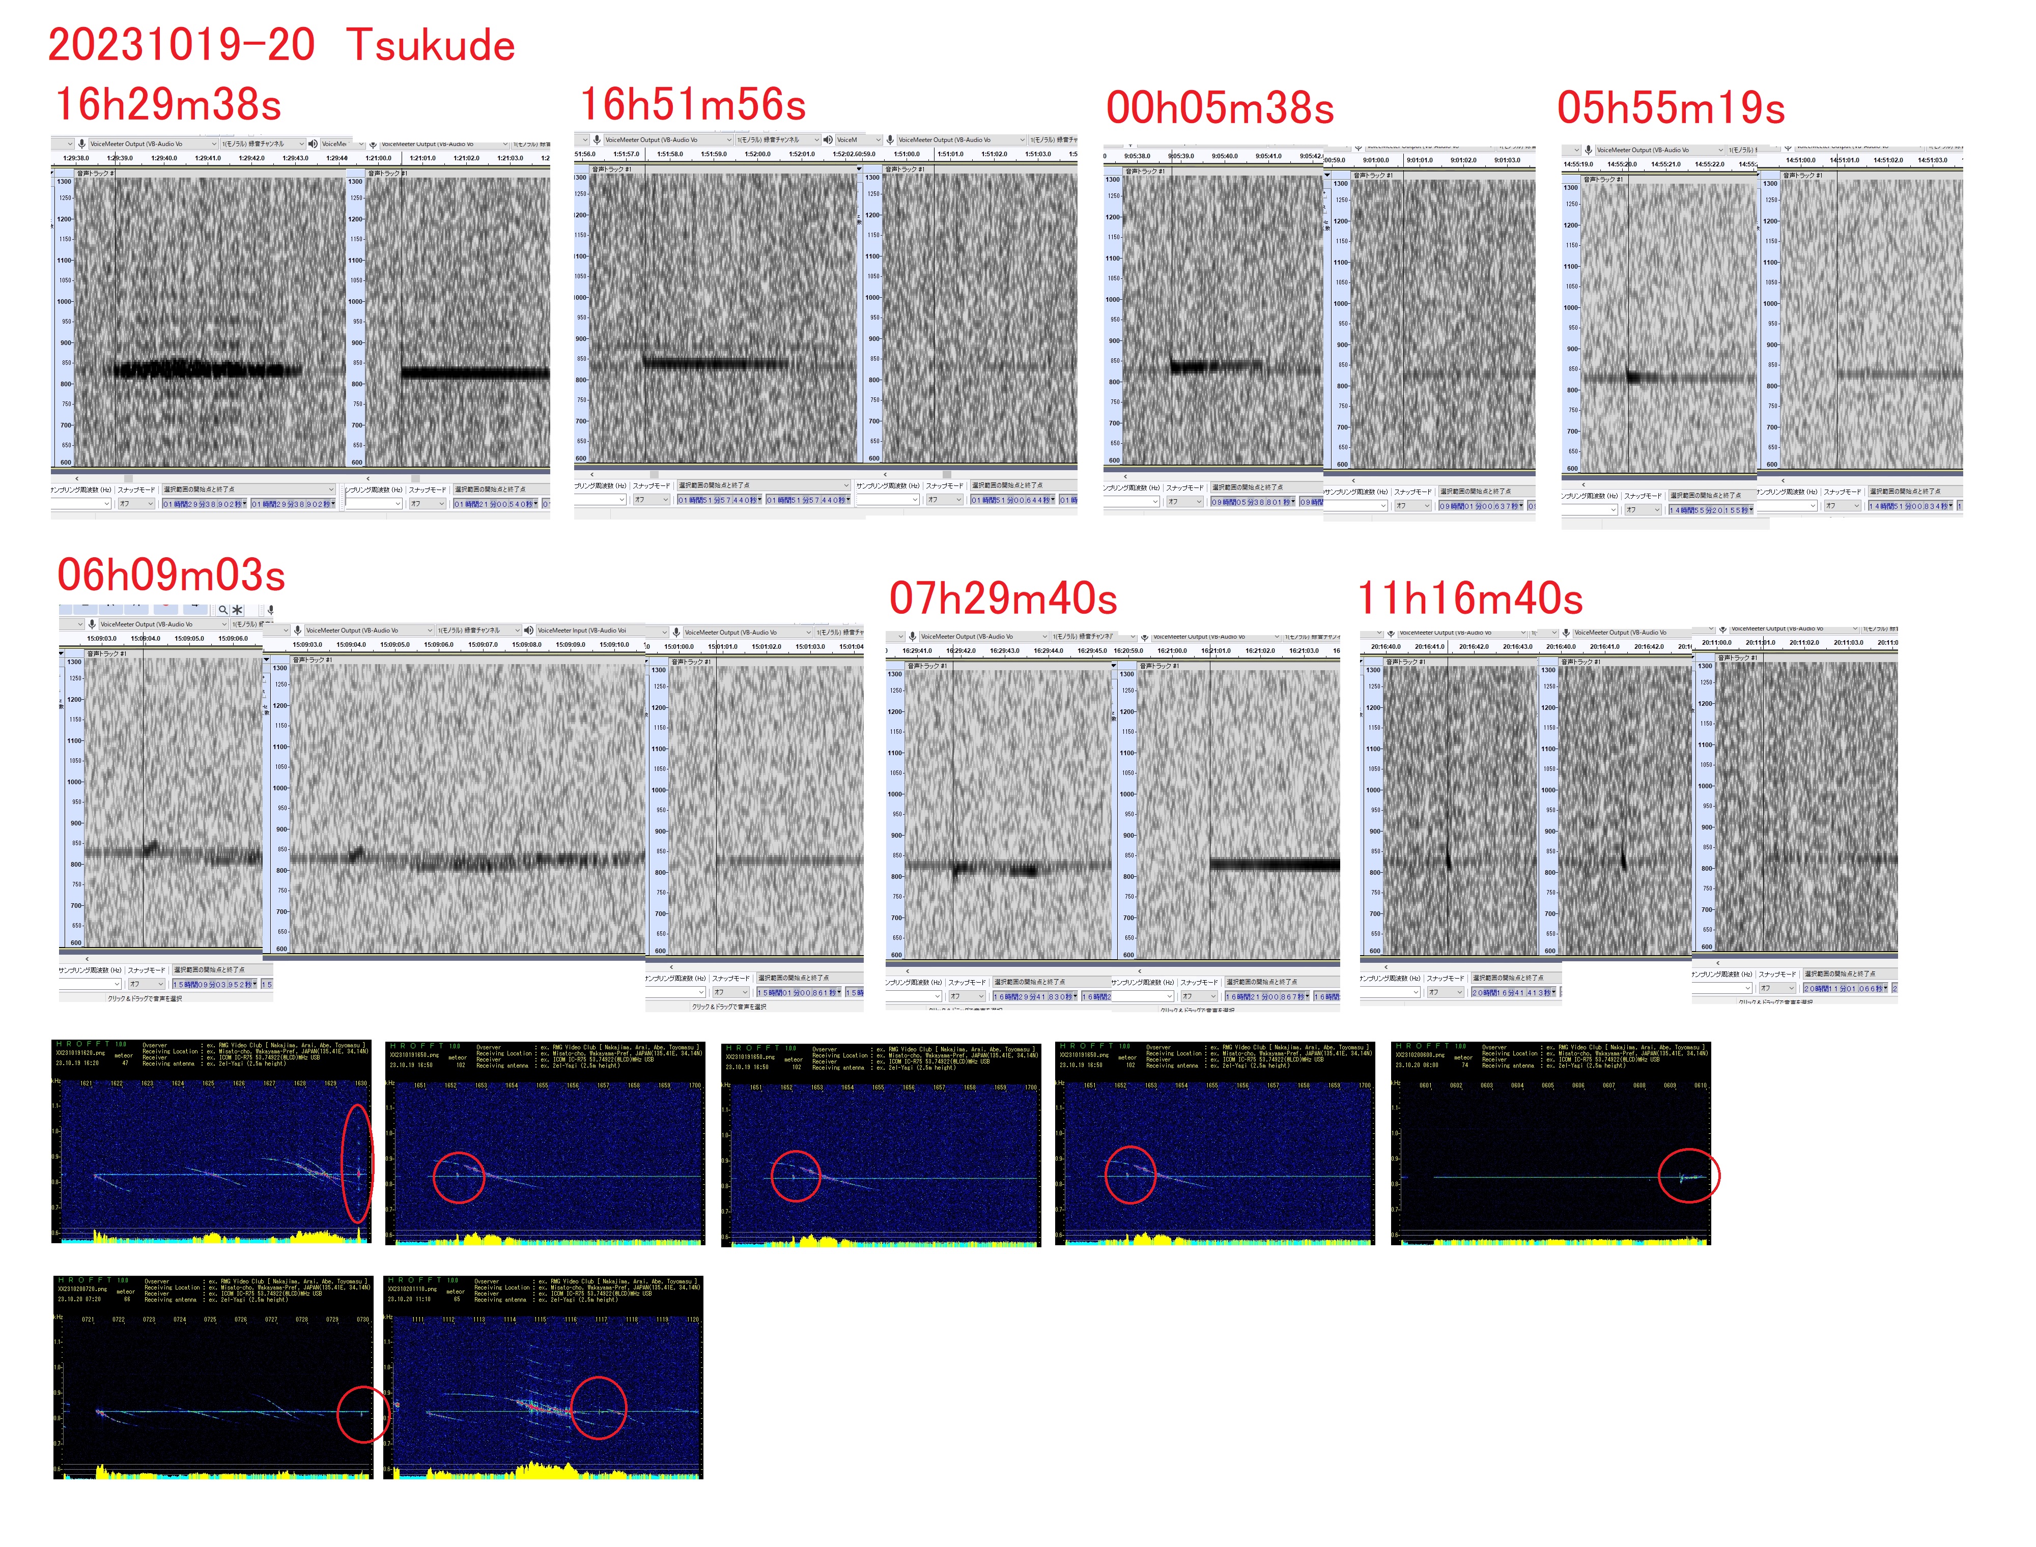This screenshot has width=2036, height=1547.
Task: Click horizontal scrollbar thumb under 16h51m56s spectrogram
Action: 654,474
